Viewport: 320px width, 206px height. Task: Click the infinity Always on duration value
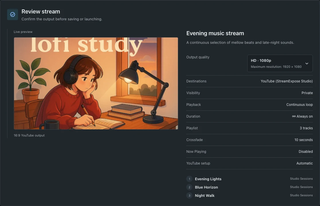click(x=302, y=116)
